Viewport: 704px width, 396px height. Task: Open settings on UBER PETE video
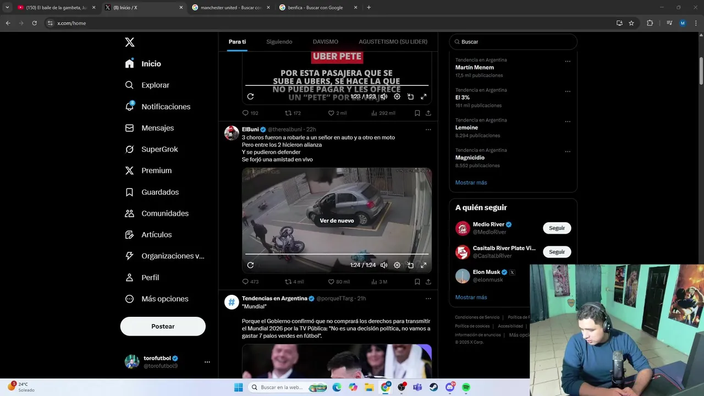pos(397,96)
